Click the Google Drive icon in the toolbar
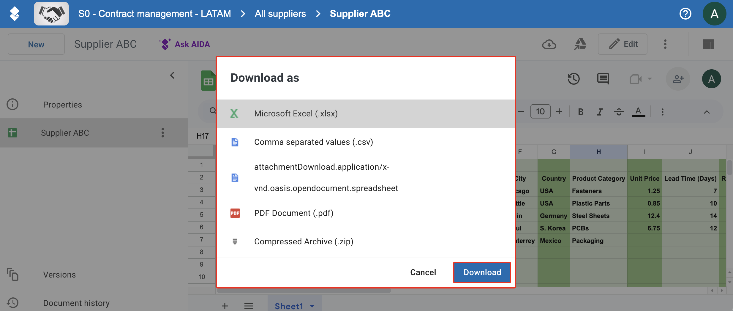Image resolution: width=733 pixels, height=311 pixels. click(x=580, y=44)
